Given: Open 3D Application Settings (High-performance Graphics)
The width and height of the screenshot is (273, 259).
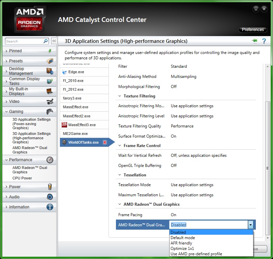Looking at the screenshot, I should (x=31, y=138).
